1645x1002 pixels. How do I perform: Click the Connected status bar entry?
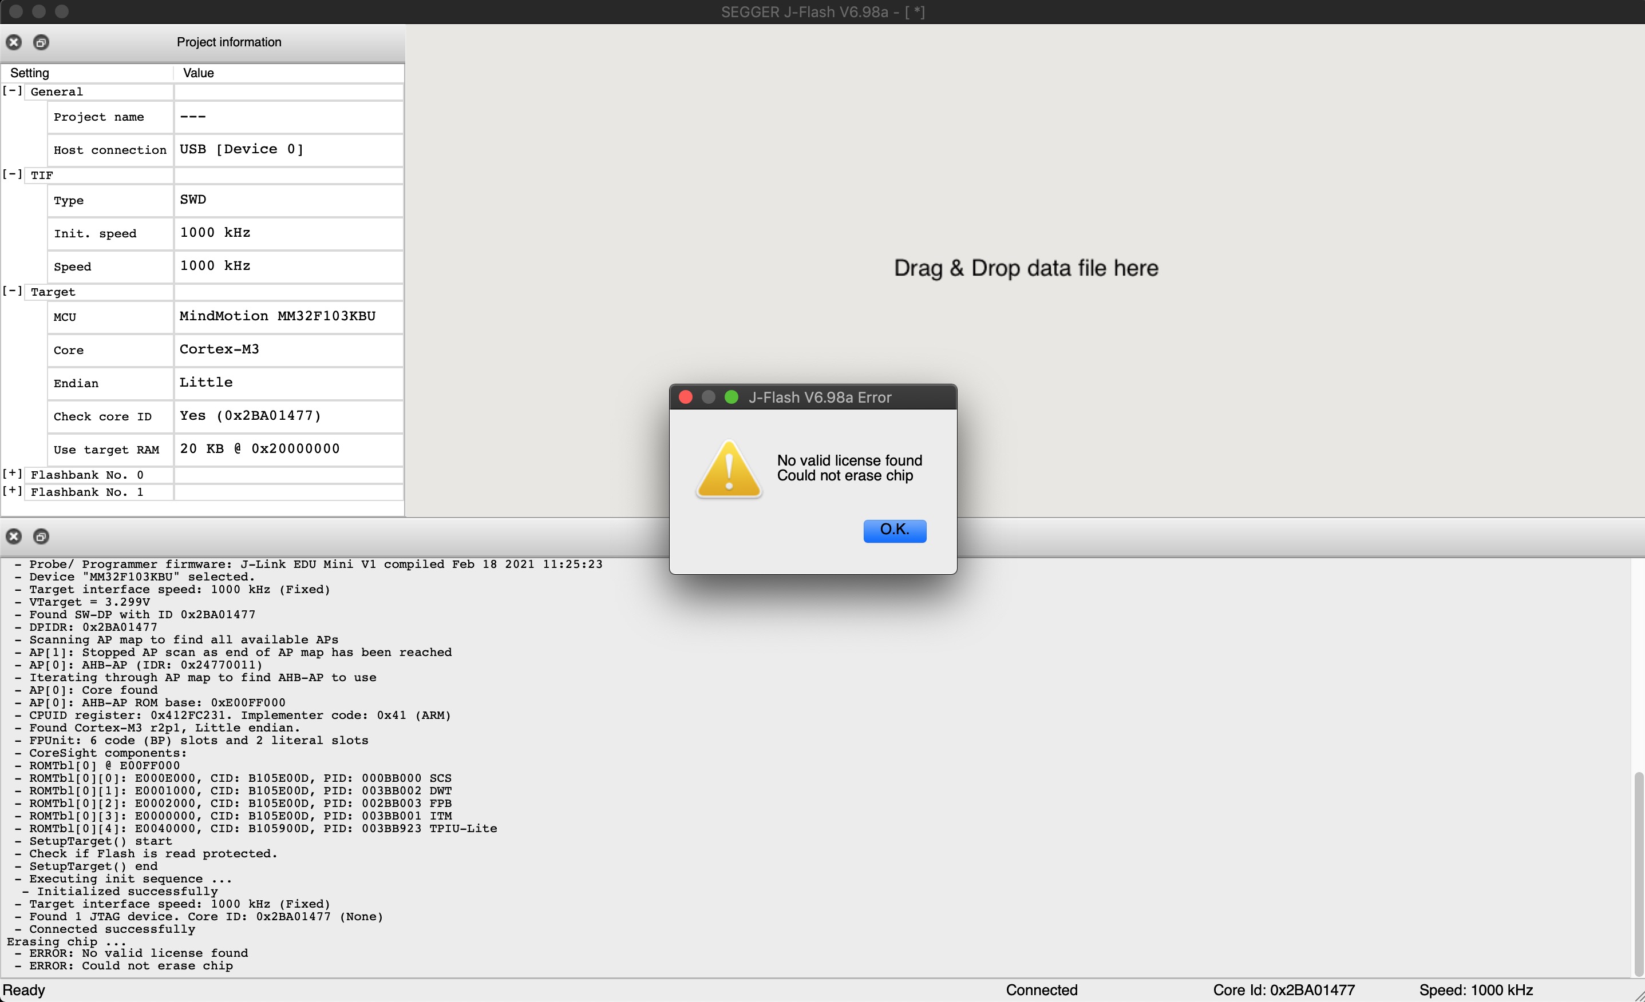pos(1042,990)
